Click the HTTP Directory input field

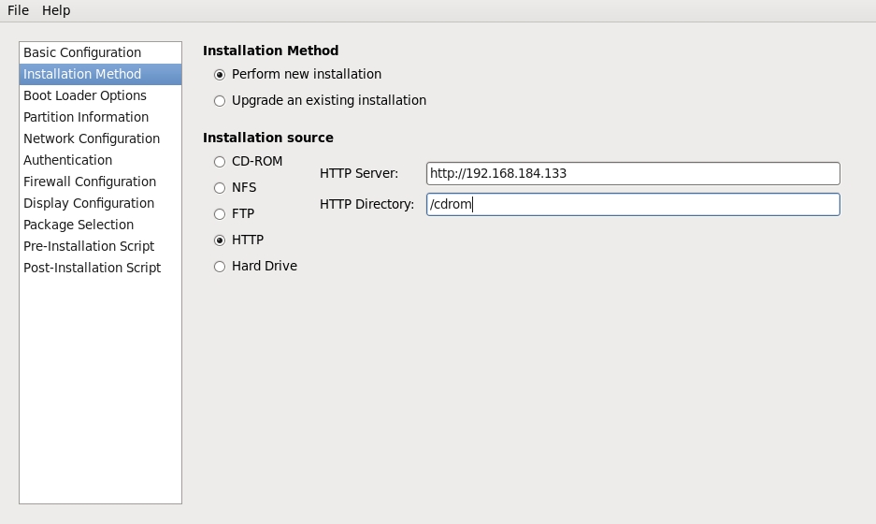click(633, 204)
